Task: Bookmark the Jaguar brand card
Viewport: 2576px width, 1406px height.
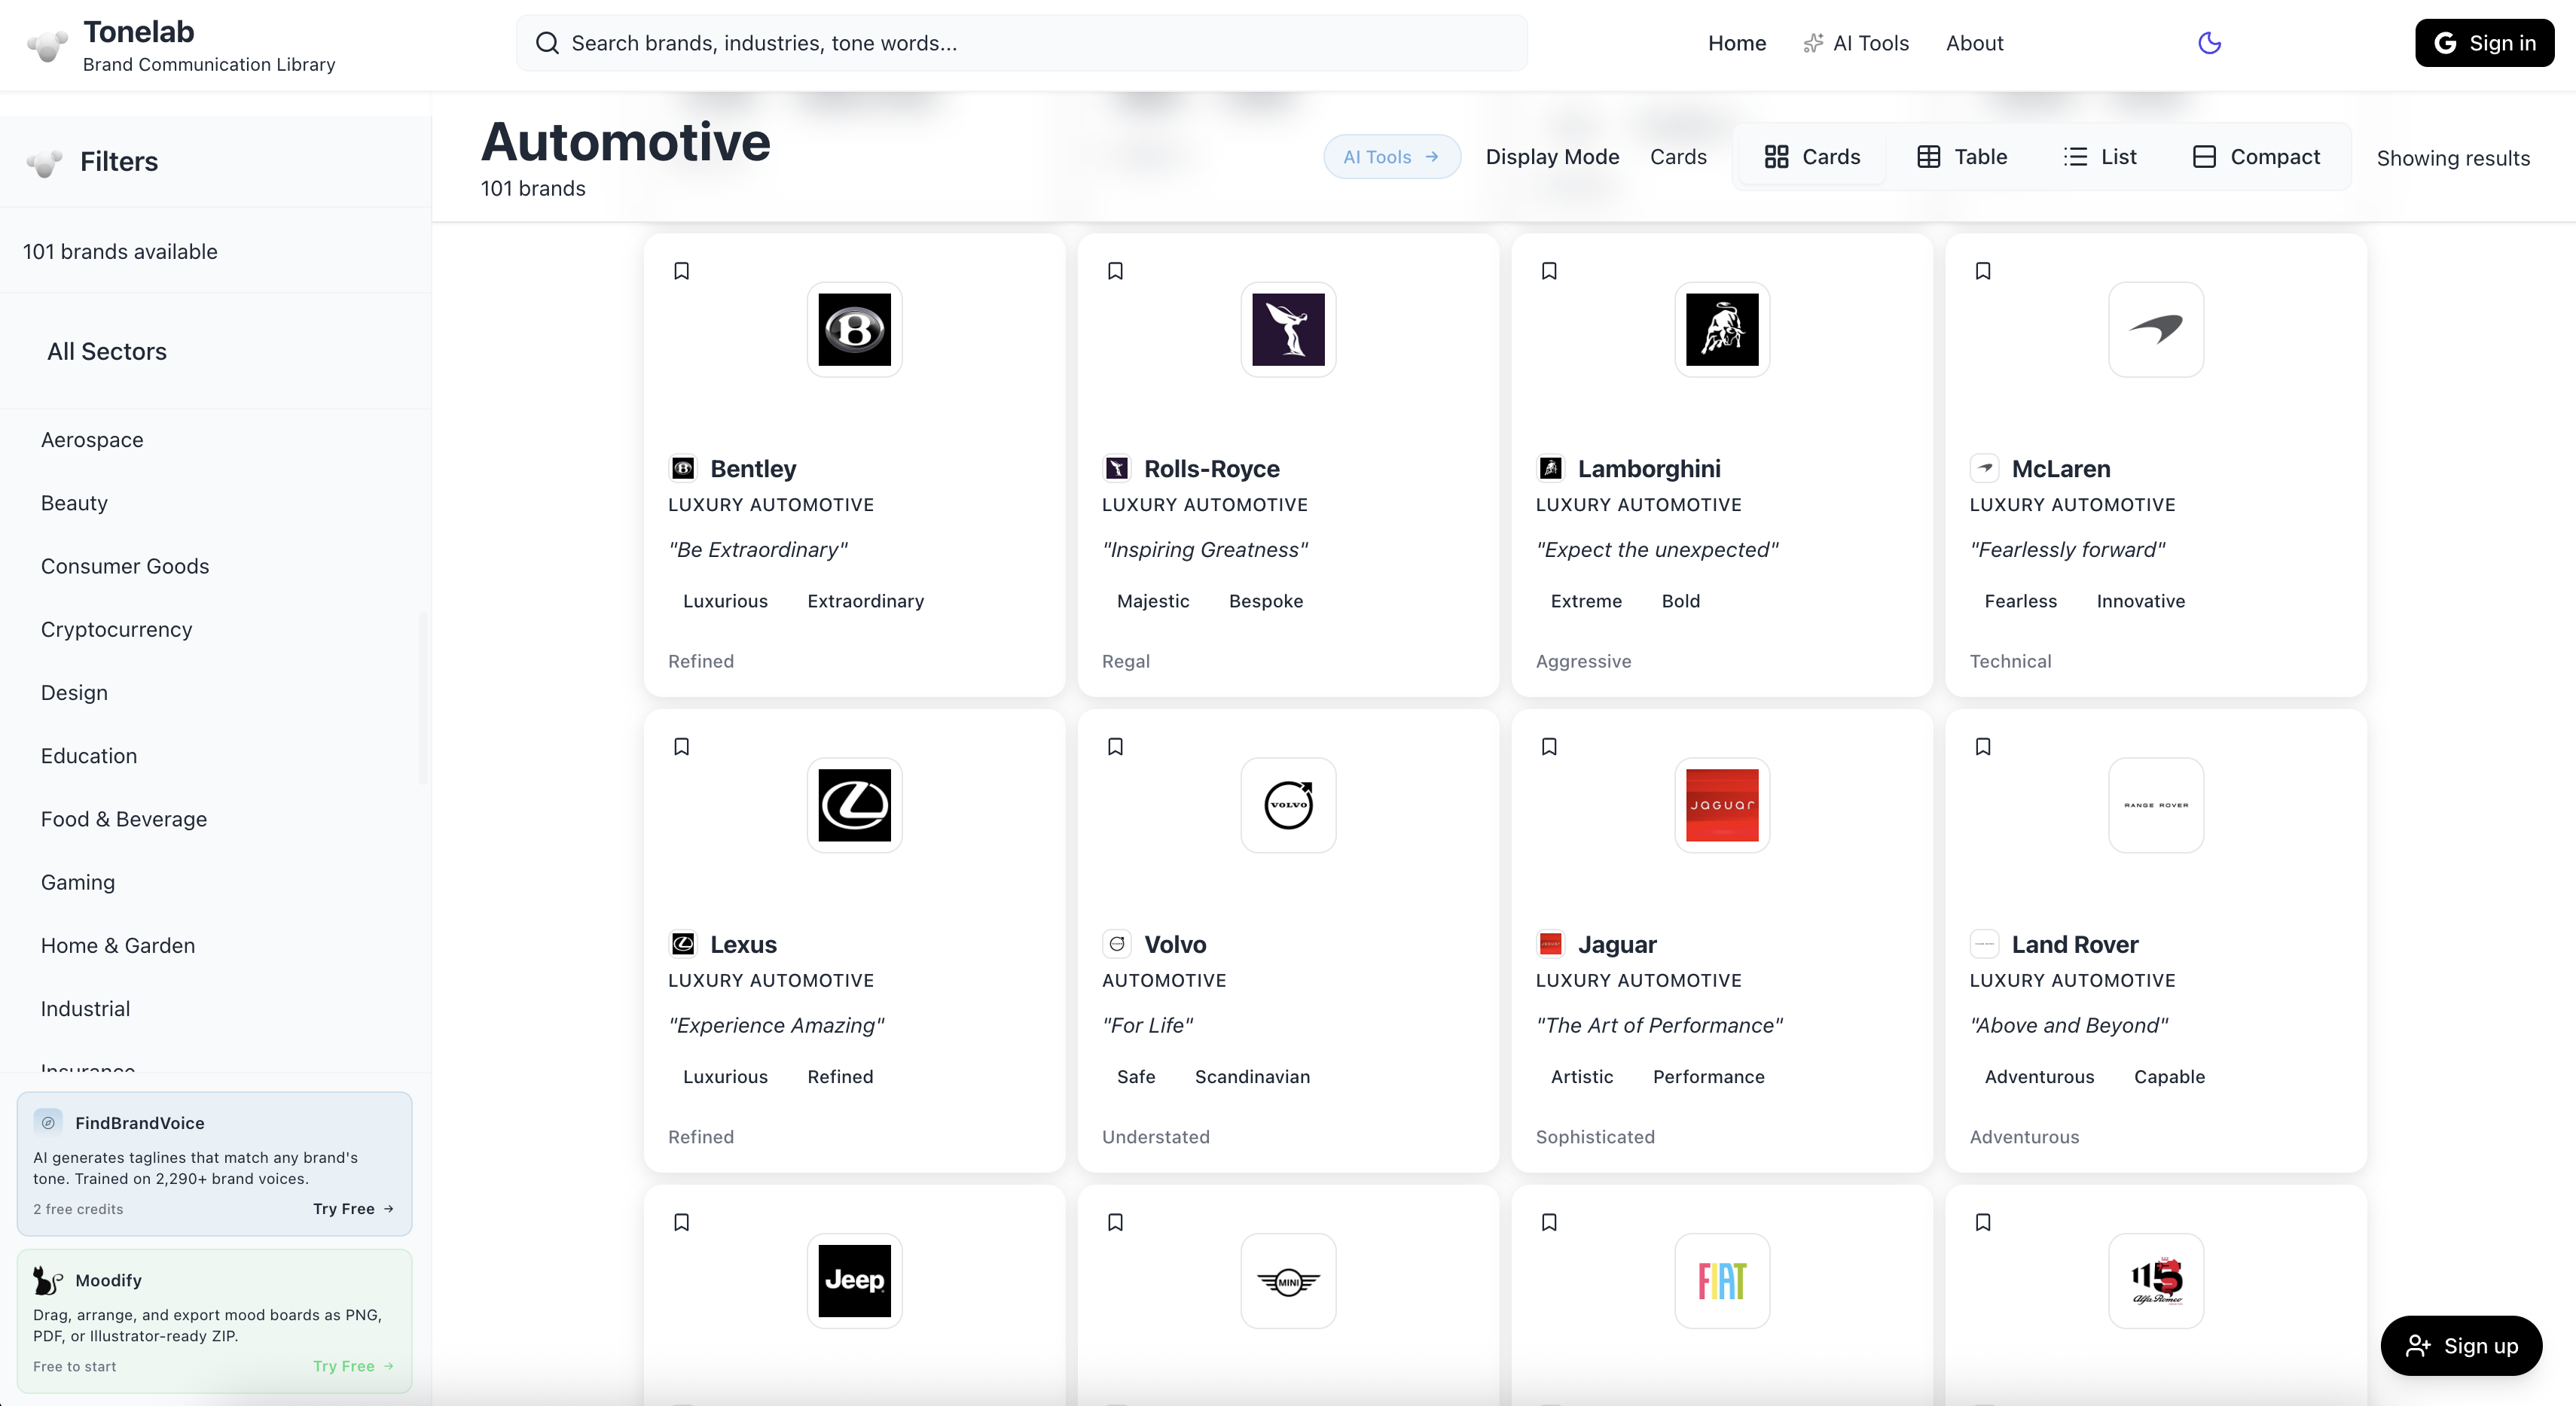Action: click(x=1550, y=747)
